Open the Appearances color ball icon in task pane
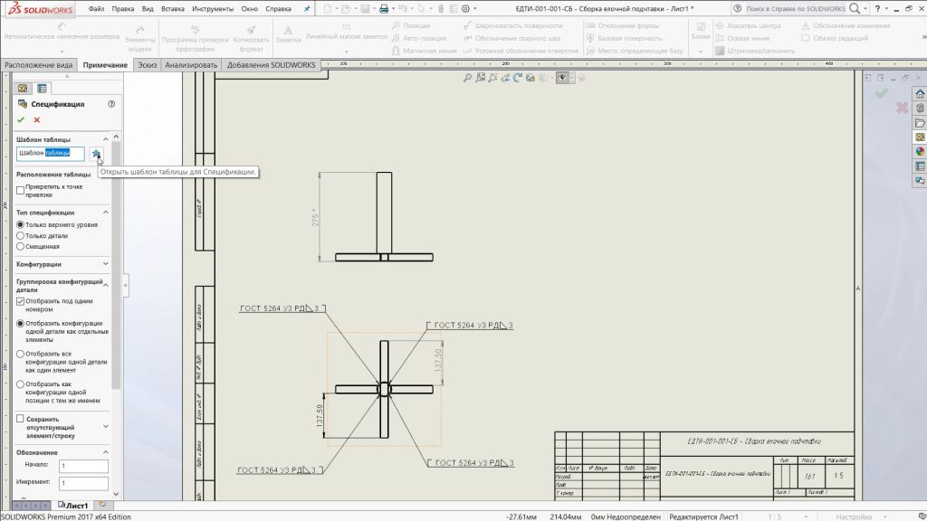 920,152
